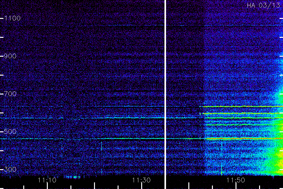Click the 700 frequency axis label

point(10,94)
